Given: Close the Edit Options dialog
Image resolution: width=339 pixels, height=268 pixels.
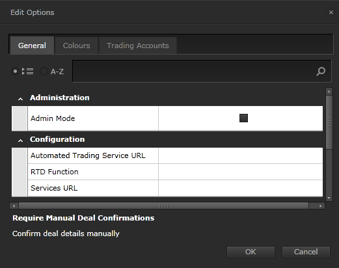Looking at the screenshot, I should [331, 12].
